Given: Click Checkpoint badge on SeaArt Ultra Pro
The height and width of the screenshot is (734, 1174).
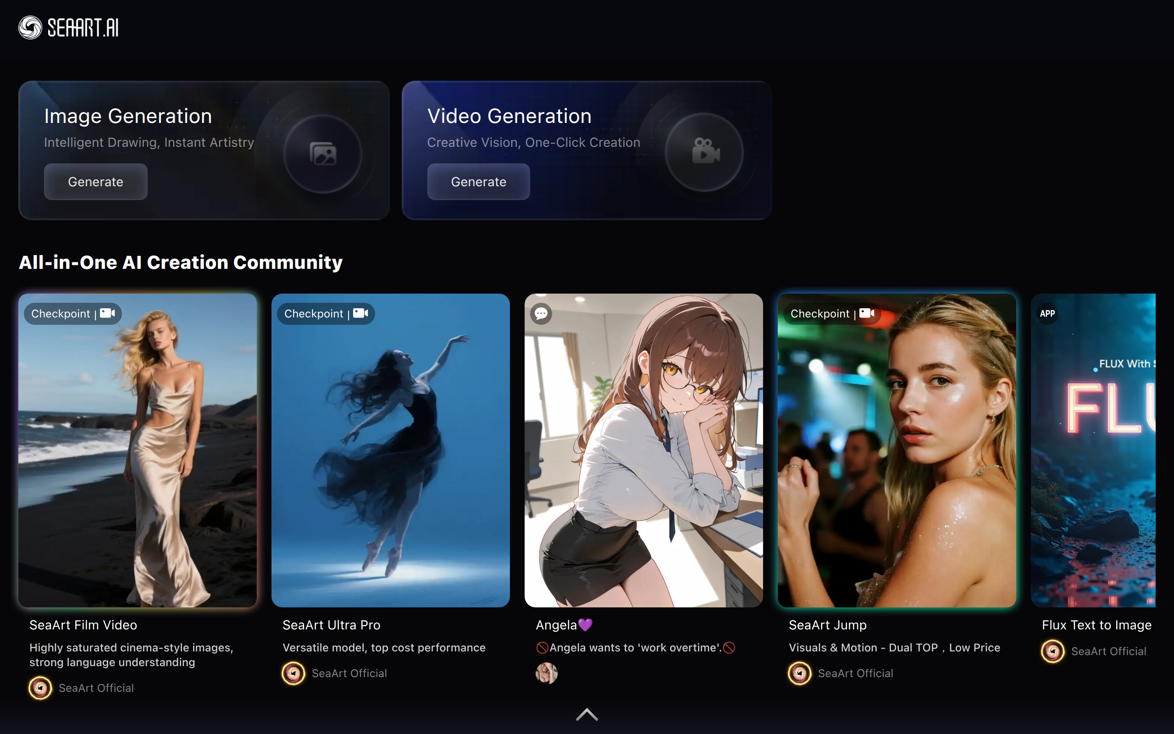Looking at the screenshot, I should [x=326, y=314].
